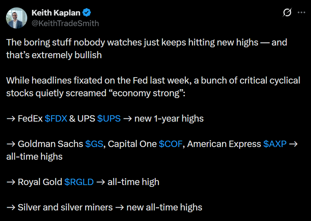Open Keith Kaplan's profile picture
The width and height of the screenshot is (311, 221).
tap(17, 18)
